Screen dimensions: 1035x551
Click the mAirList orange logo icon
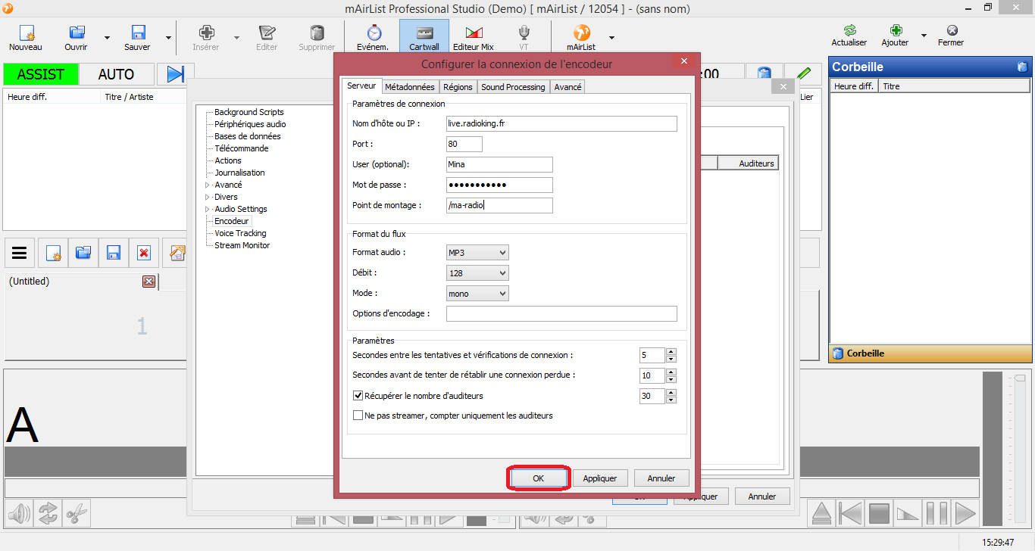(x=582, y=33)
